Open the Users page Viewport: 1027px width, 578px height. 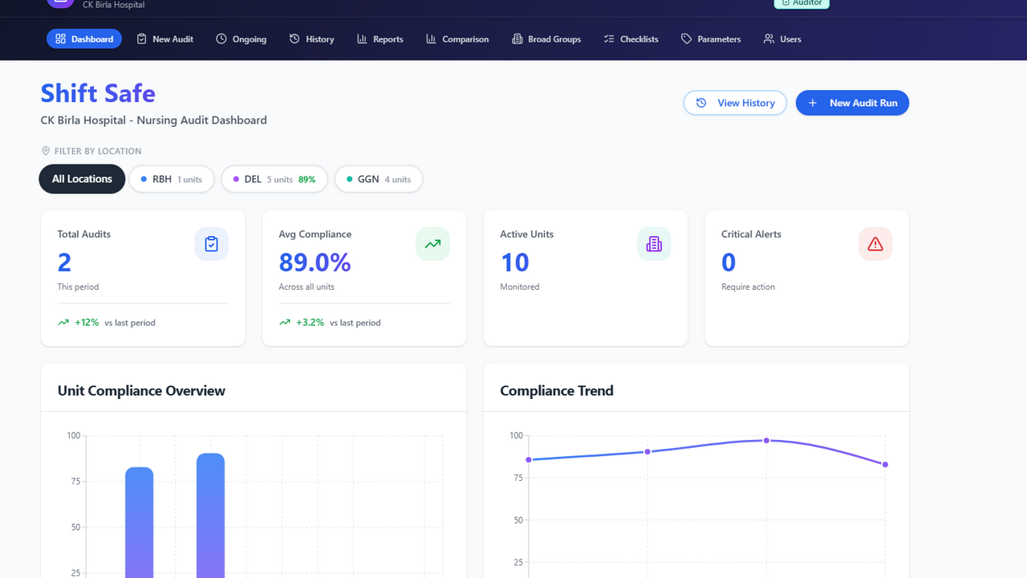(782, 39)
